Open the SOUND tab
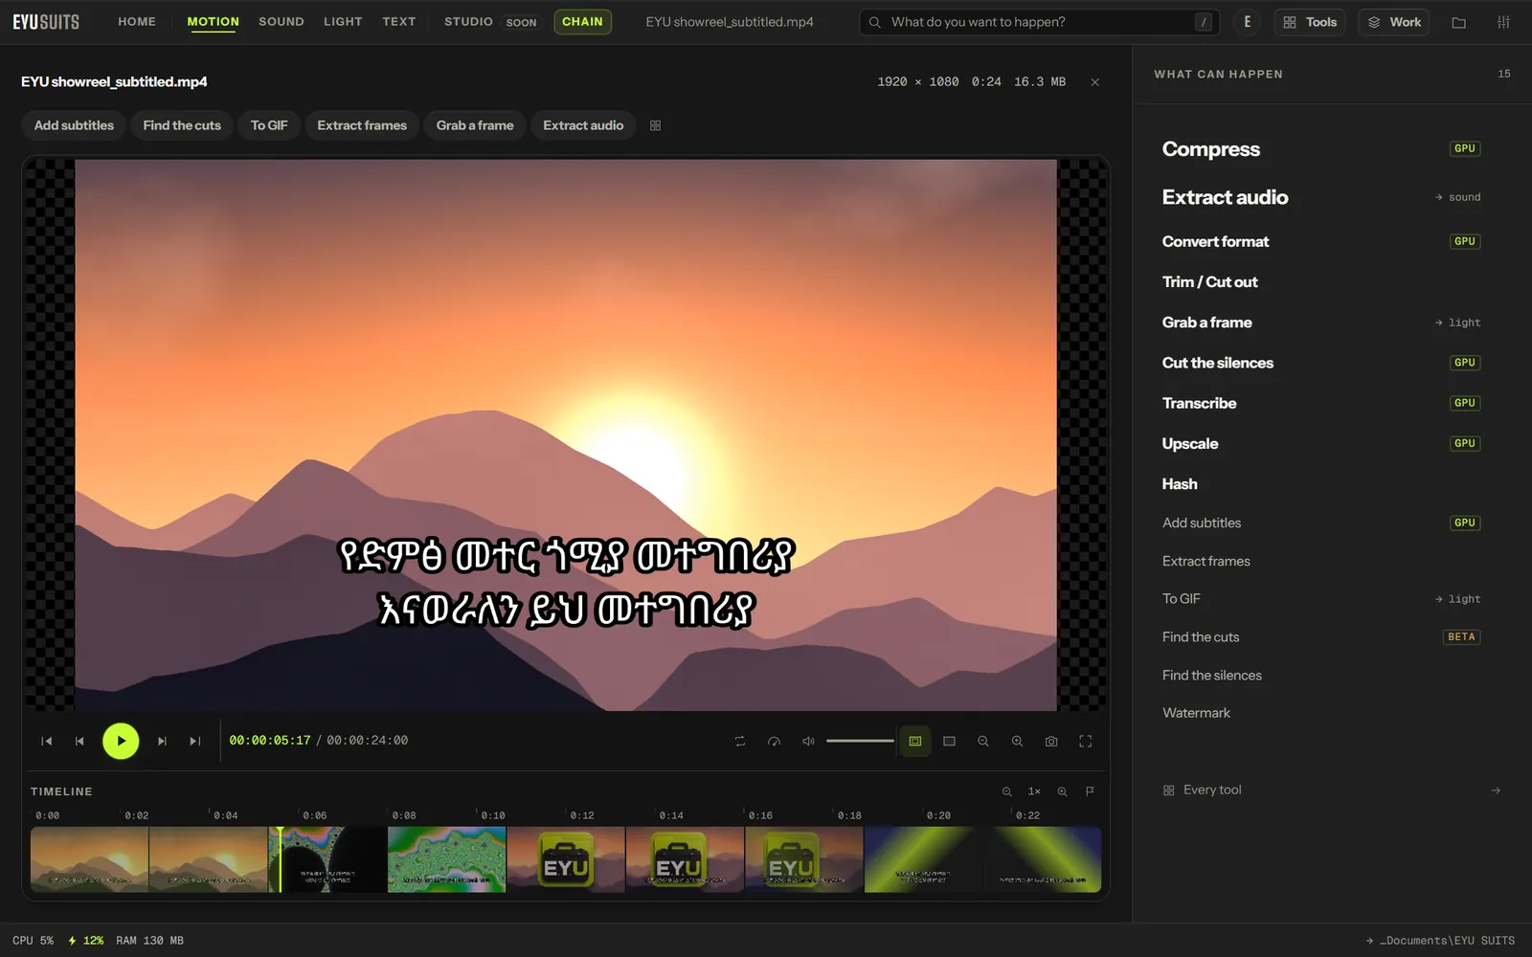This screenshot has width=1532, height=957. [282, 21]
